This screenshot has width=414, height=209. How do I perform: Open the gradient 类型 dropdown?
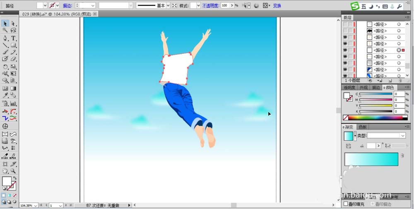coord(403,136)
